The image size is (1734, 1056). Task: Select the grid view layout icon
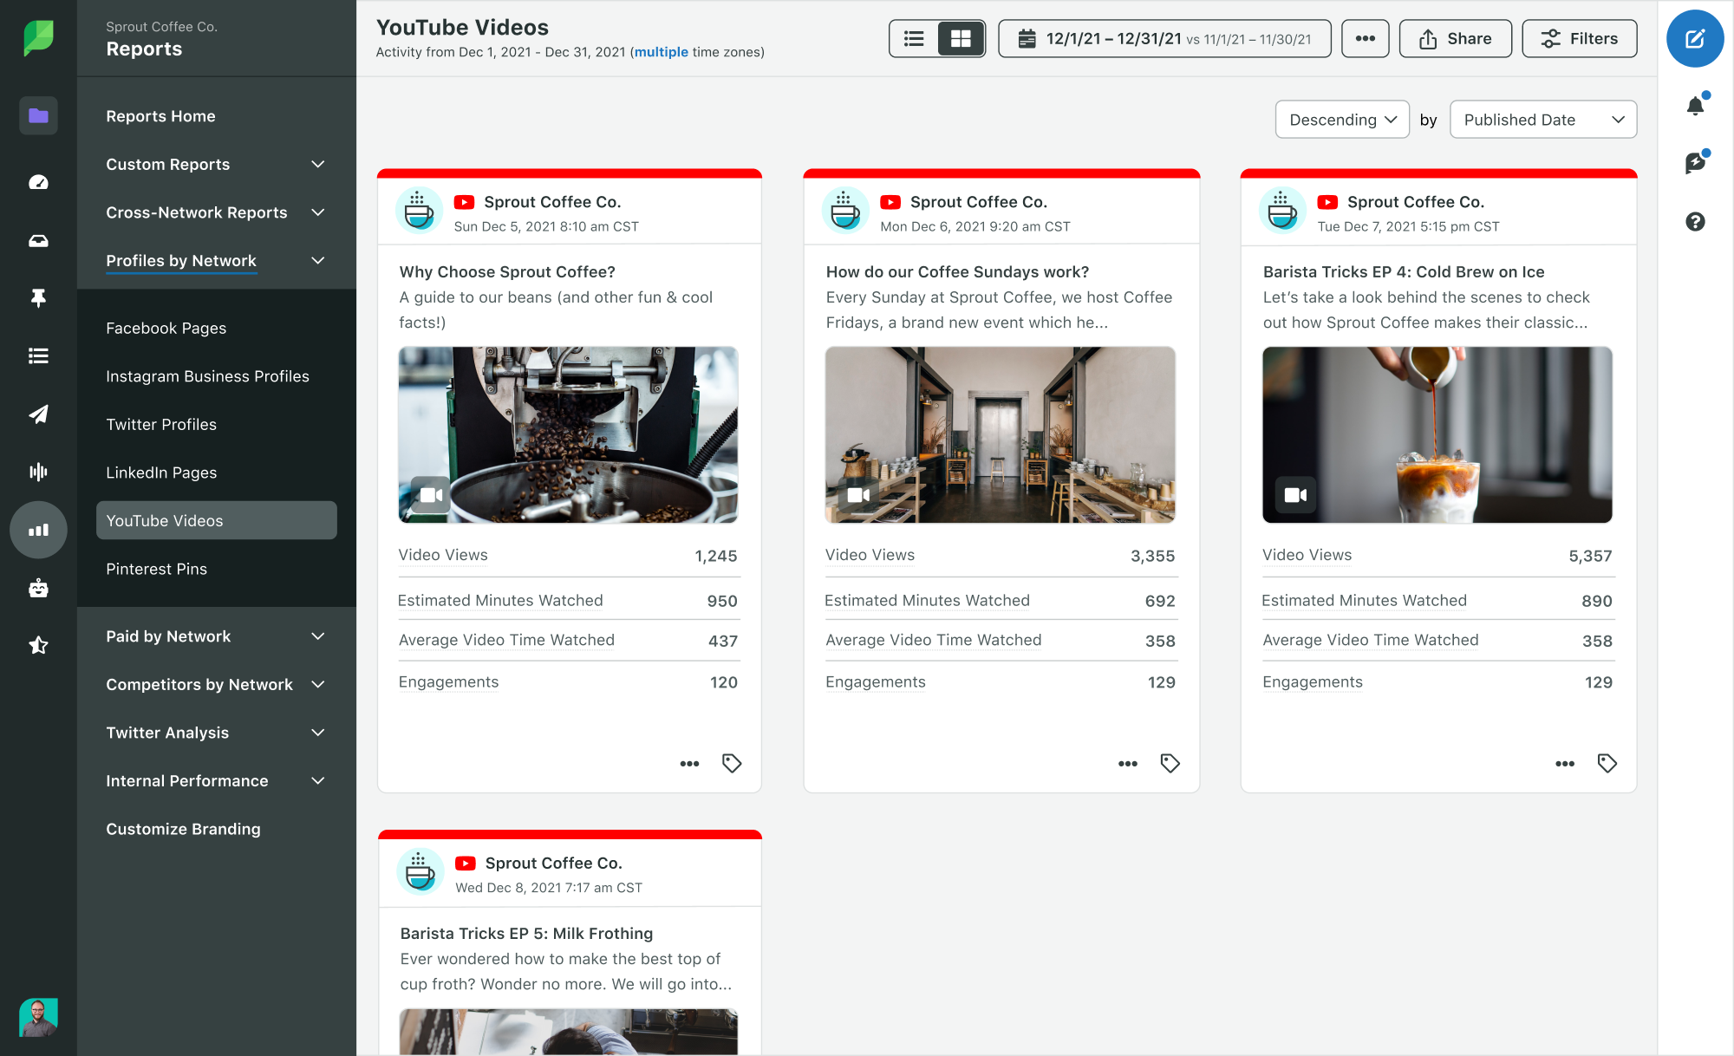point(960,37)
